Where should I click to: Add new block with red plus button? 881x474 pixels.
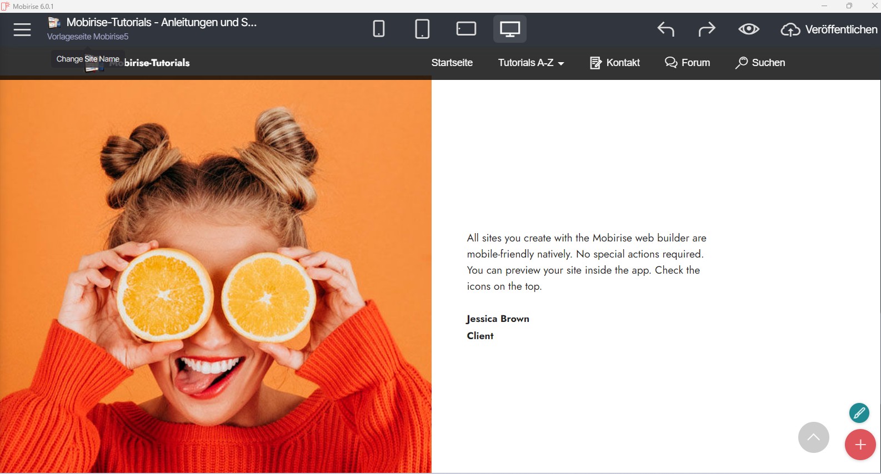860,445
